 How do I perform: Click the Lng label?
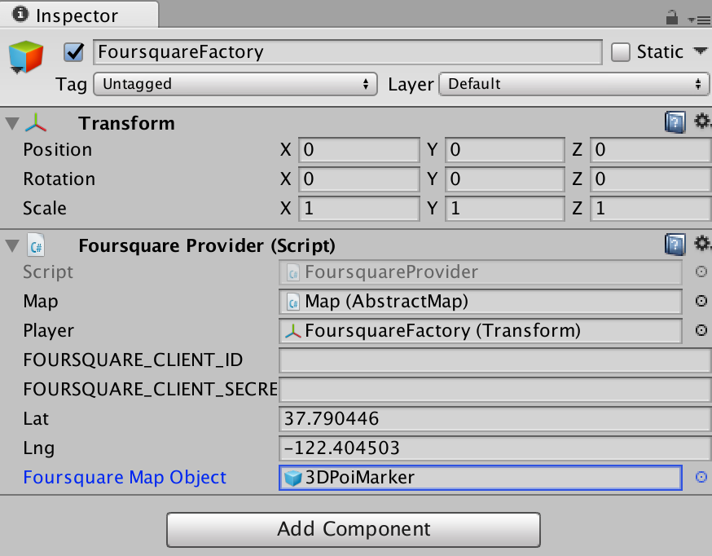click(x=38, y=448)
